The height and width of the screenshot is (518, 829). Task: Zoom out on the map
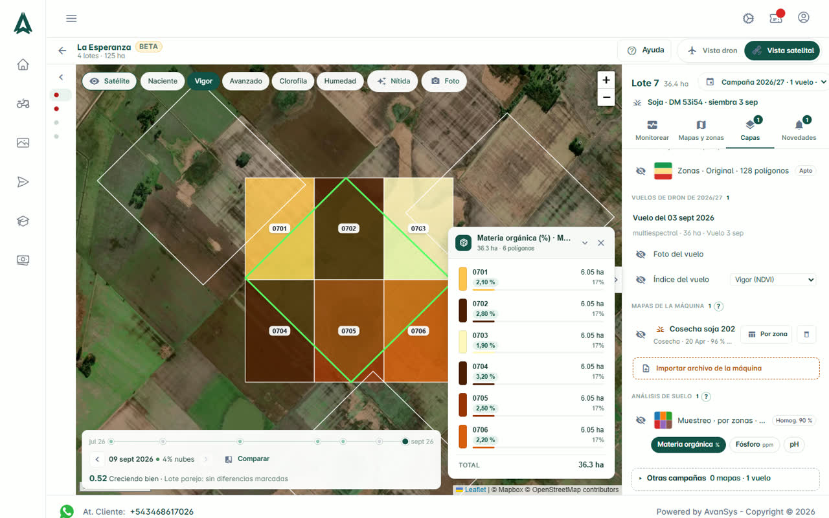coord(606,97)
